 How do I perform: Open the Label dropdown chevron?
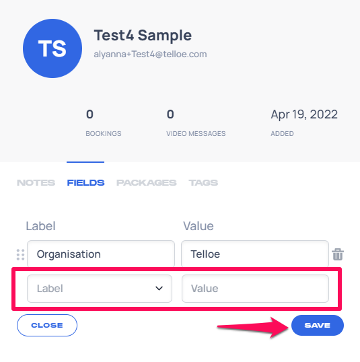coord(159,289)
